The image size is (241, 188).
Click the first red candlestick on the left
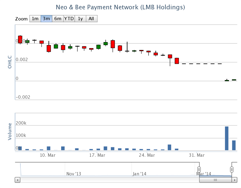(20, 39)
